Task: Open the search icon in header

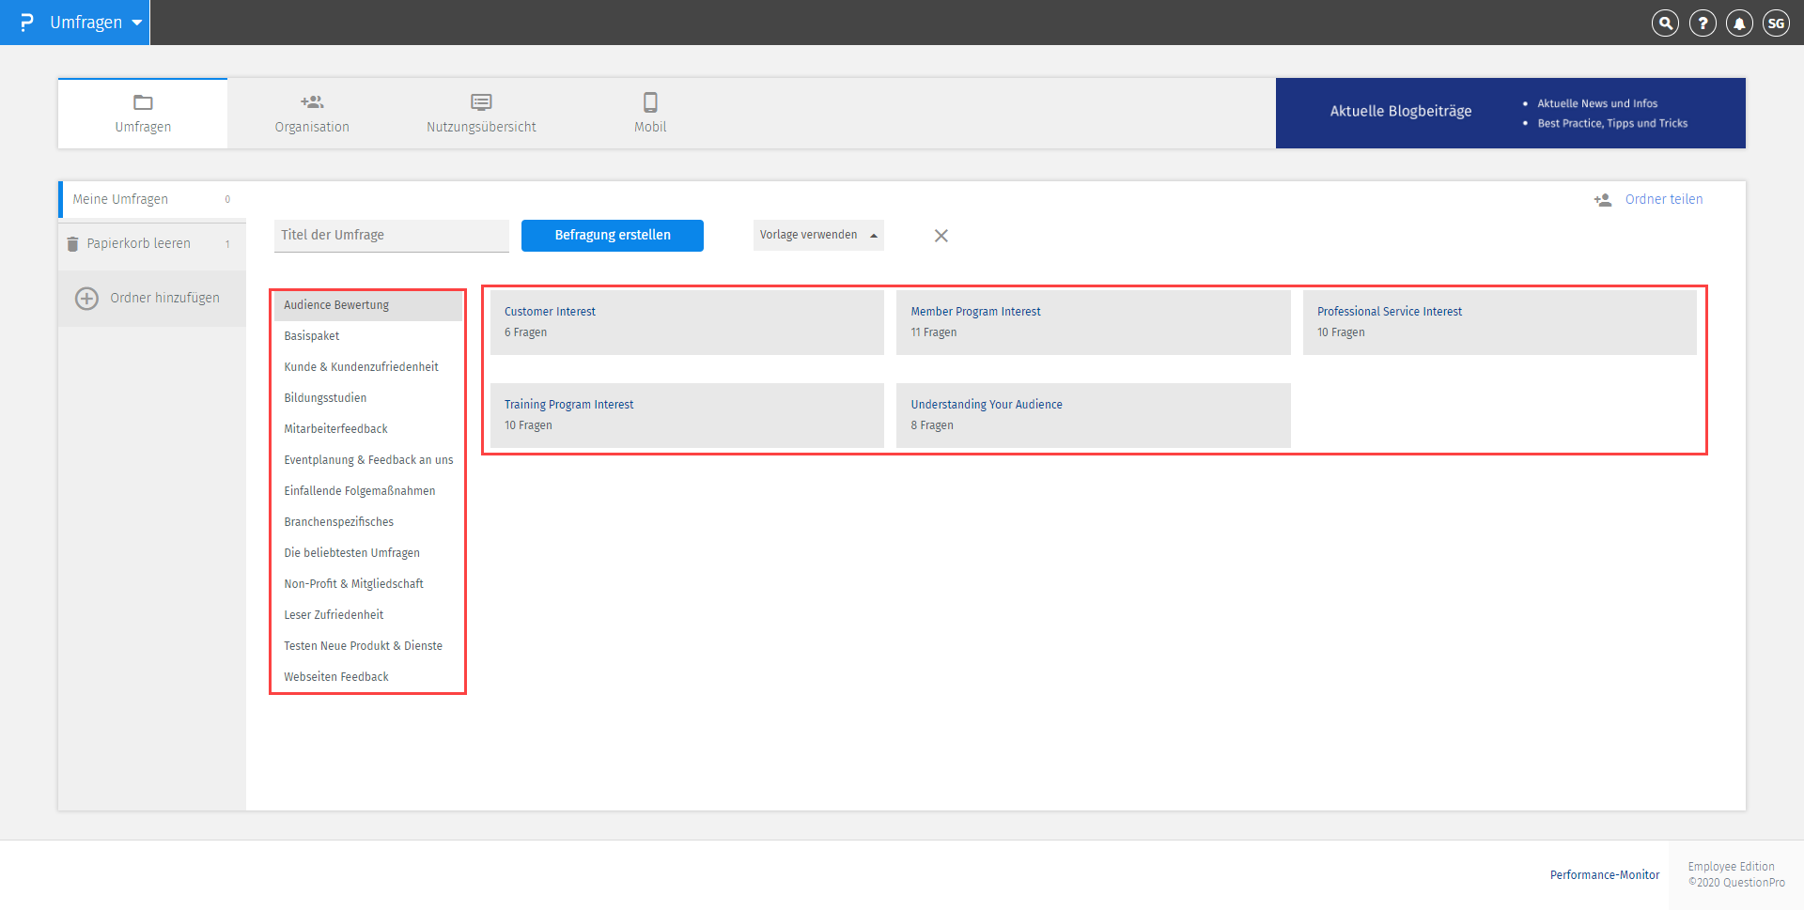Action: (1665, 23)
